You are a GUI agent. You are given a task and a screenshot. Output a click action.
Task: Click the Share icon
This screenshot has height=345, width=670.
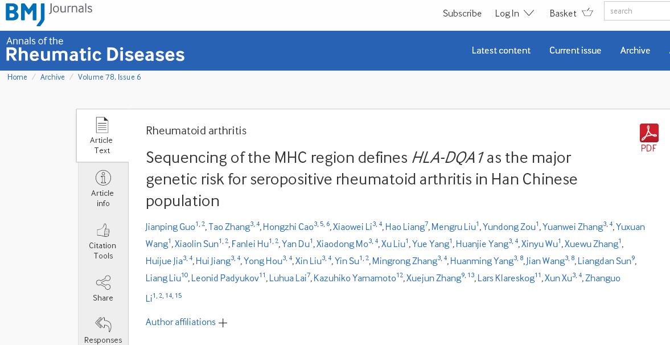pyautogui.click(x=103, y=283)
